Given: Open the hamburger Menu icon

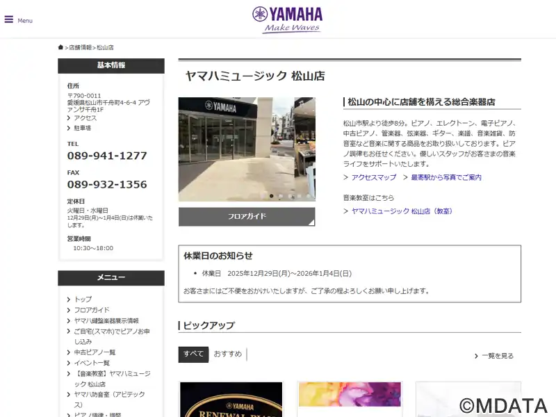Looking at the screenshot, I should click(9, 19).
